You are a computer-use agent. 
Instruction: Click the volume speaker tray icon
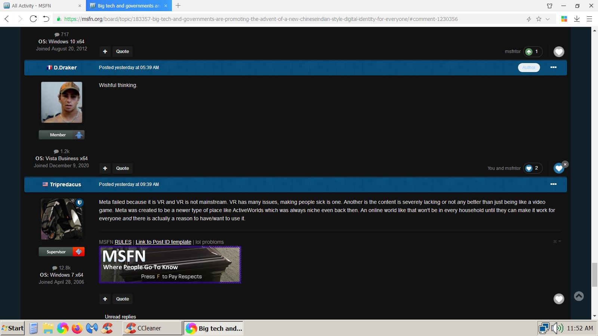557,328
